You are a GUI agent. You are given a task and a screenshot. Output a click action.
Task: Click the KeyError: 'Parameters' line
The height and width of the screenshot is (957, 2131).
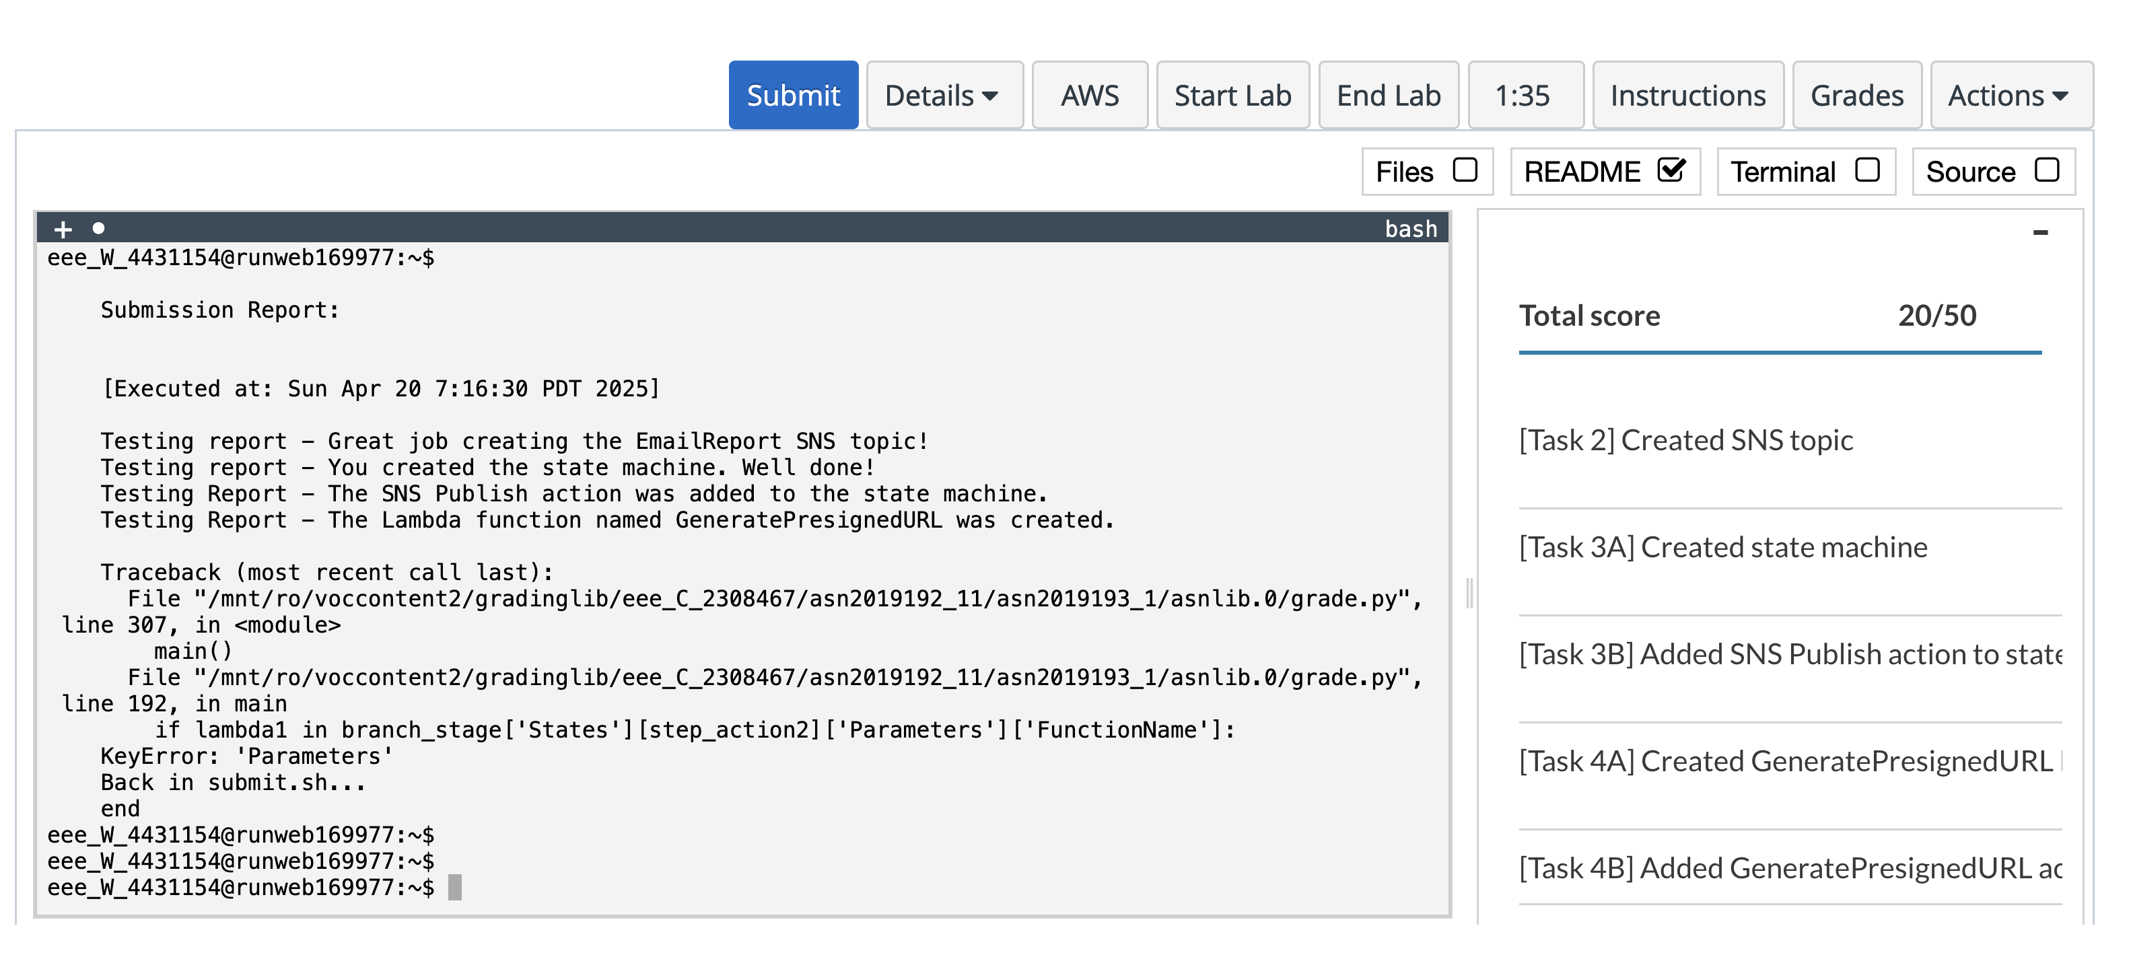pyautogui.click(x=246, y=756)
